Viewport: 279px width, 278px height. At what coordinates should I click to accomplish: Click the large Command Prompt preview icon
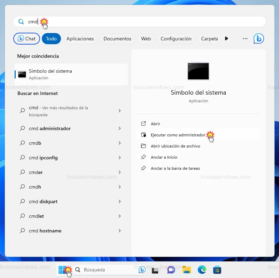click(198, 71)
